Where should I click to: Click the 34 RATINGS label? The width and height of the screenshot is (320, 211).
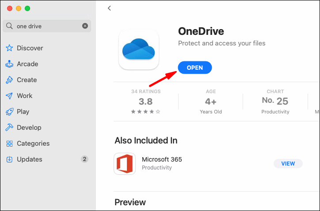tap(146, 91)
